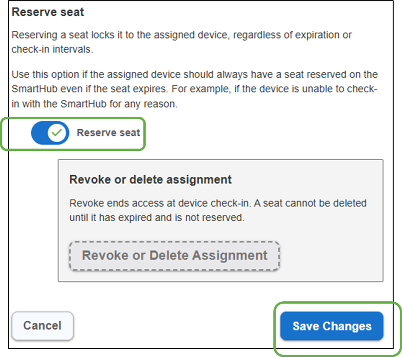Click the "Use this option if" paragraph
This screenshot has height=357, width=402.
(92, 75)
